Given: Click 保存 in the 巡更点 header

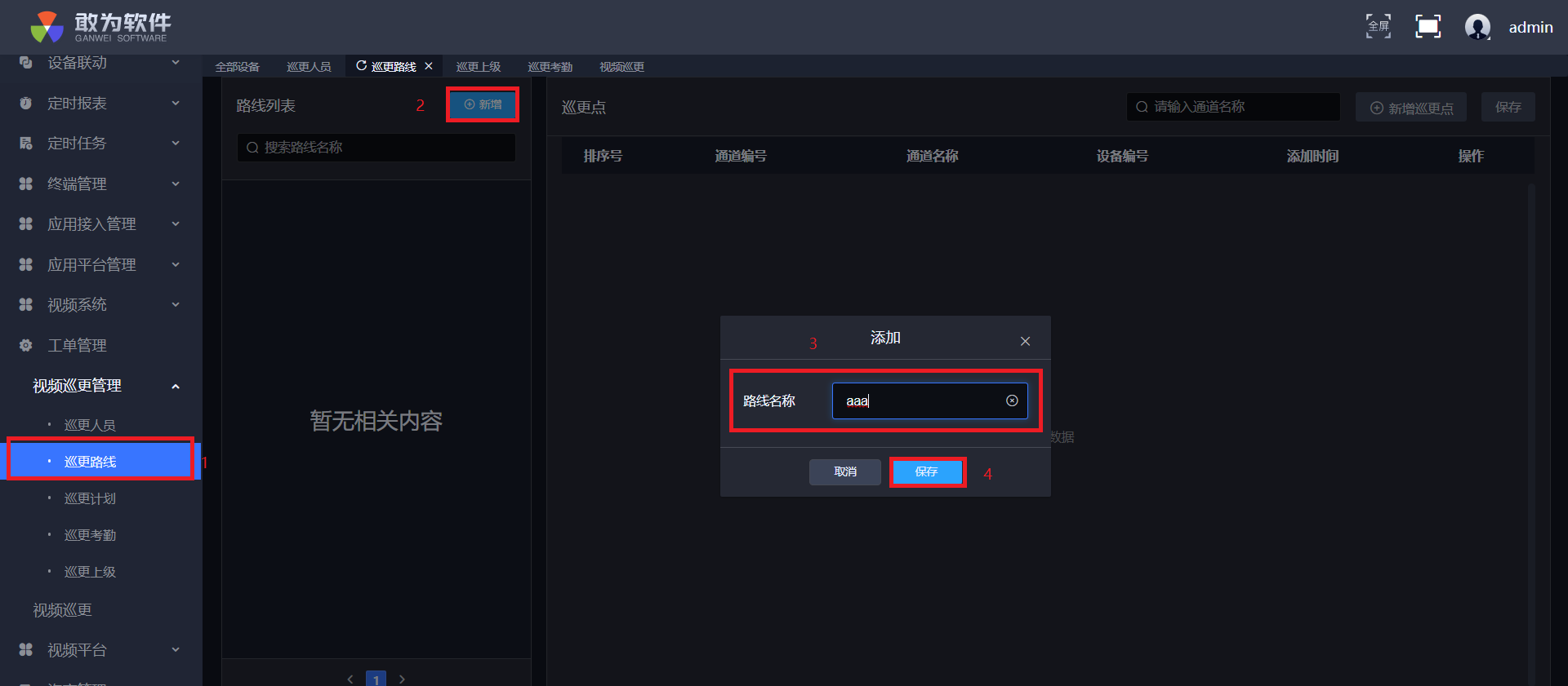Looking at the screenshot, I should coord(1508,107).
